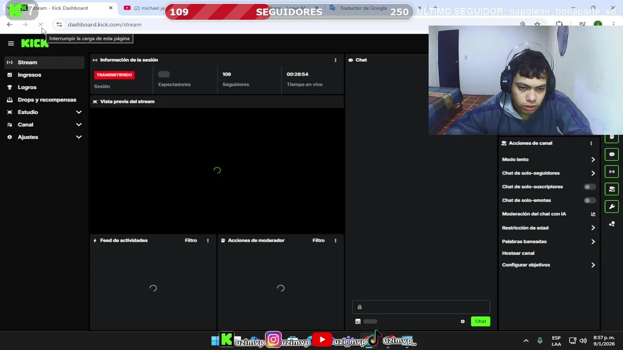
Task: Click the green Kick logo
Action: point(35,43)
